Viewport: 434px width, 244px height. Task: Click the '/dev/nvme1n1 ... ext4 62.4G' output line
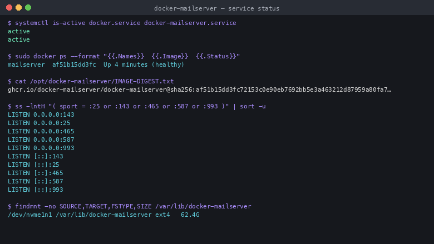point(103,215)
